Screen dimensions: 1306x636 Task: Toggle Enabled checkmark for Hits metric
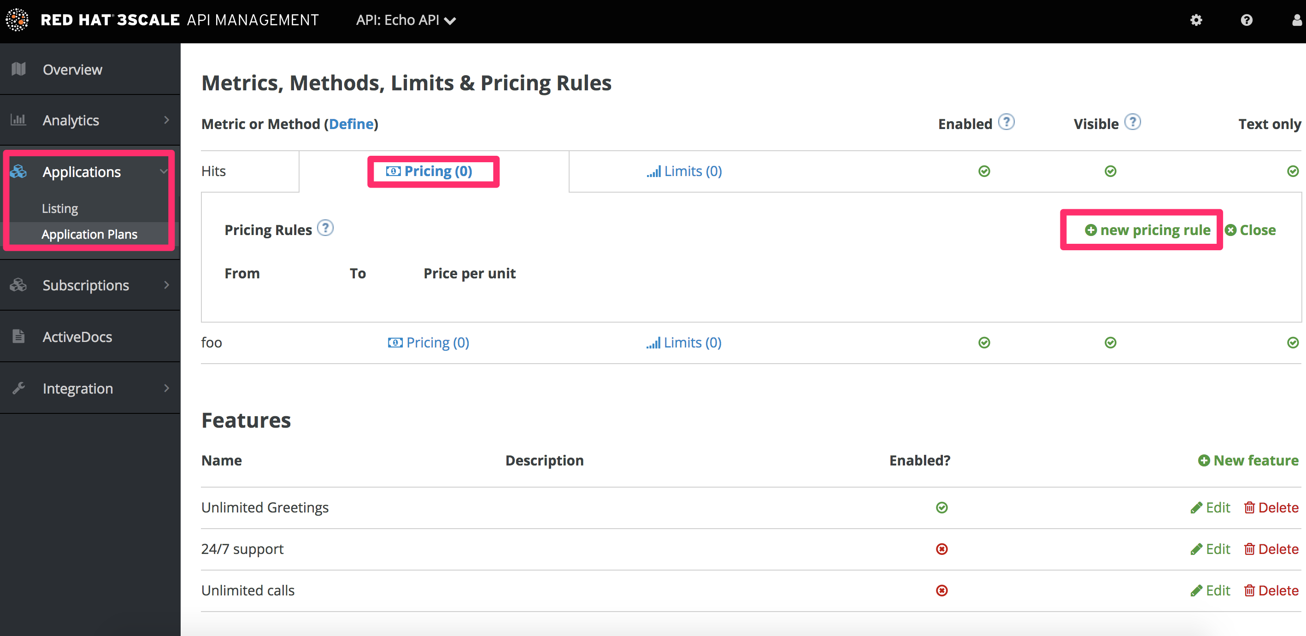(984, 171)
